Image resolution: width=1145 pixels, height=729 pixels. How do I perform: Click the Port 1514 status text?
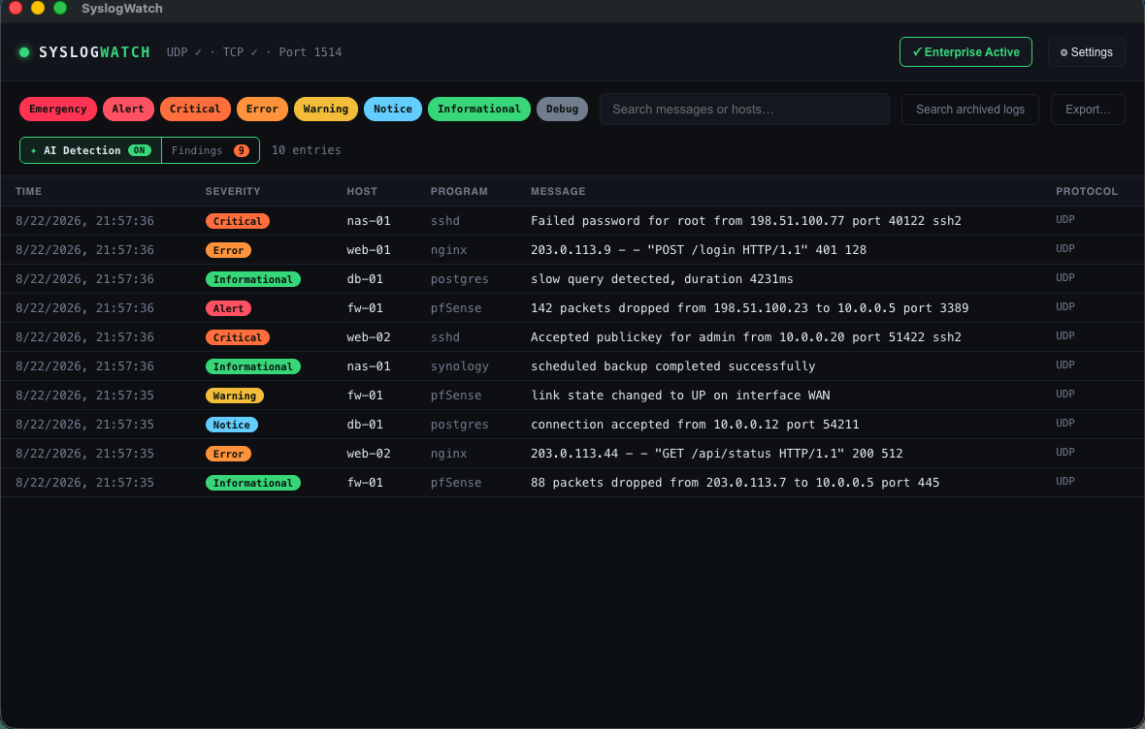[x=311, y=51]
